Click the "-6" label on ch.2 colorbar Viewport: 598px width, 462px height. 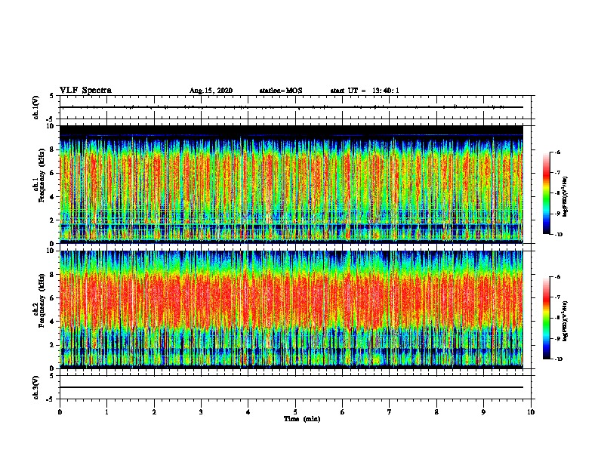pos(557,277)
